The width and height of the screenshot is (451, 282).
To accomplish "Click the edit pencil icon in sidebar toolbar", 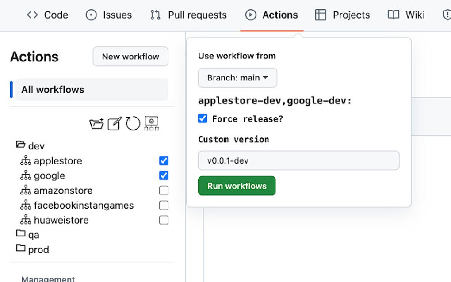I will (115, 123).
